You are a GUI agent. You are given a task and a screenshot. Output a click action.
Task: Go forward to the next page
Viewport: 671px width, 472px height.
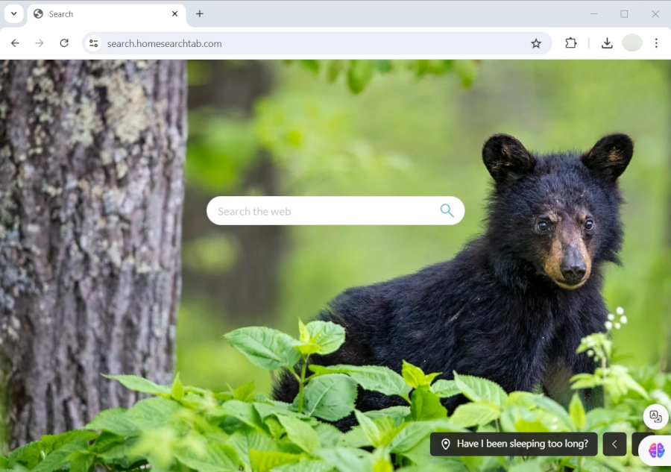coord(40,43)
